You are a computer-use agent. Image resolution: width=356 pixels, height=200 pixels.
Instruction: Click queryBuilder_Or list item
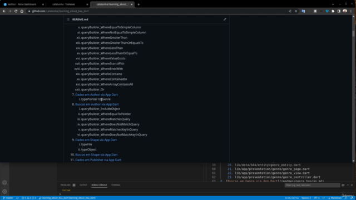coord(93,89)
